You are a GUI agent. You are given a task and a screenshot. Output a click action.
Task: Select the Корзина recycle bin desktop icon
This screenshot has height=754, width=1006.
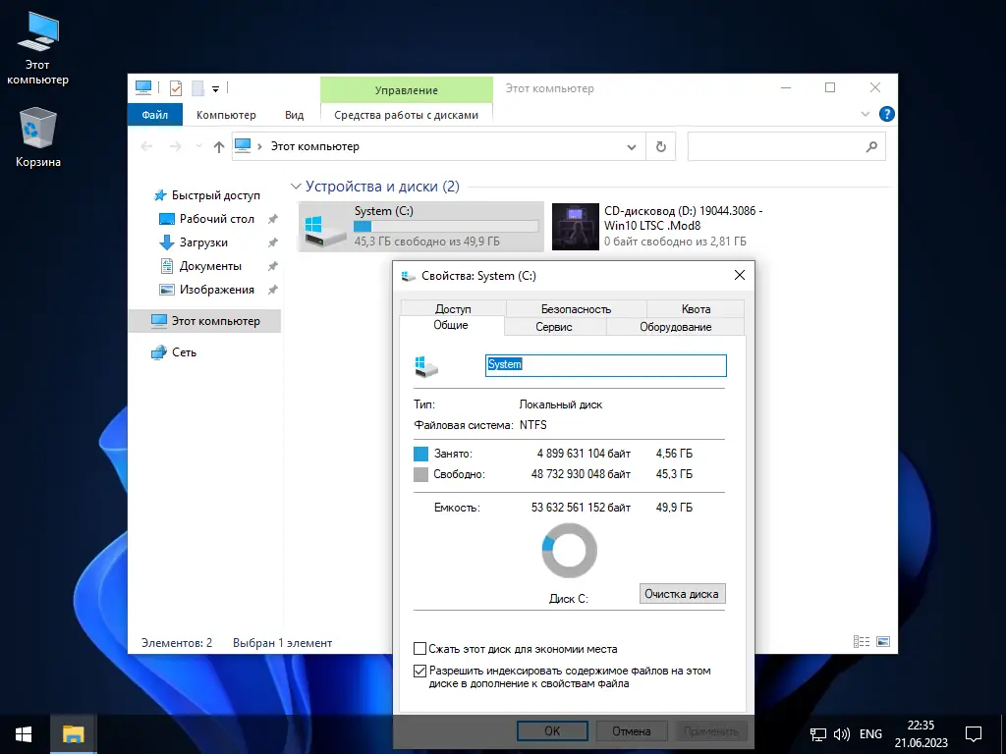coord(38,137)
